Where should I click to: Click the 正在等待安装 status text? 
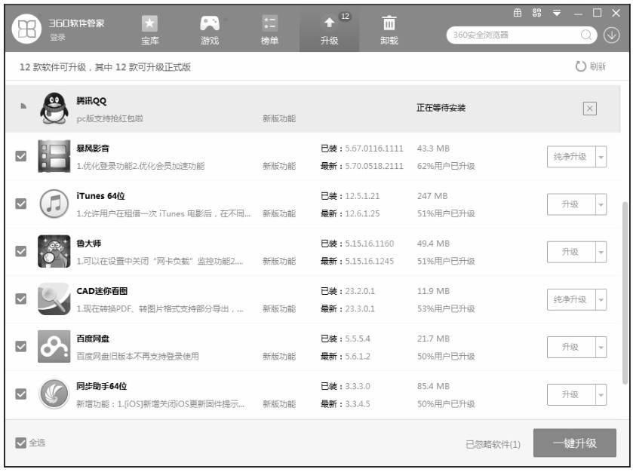441,108
